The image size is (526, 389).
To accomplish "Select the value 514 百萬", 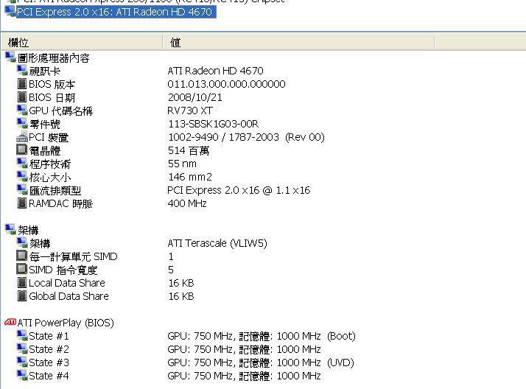I will pos(189,150).
